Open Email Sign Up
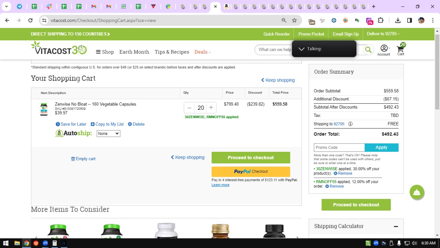 click(x=346, y=34)
